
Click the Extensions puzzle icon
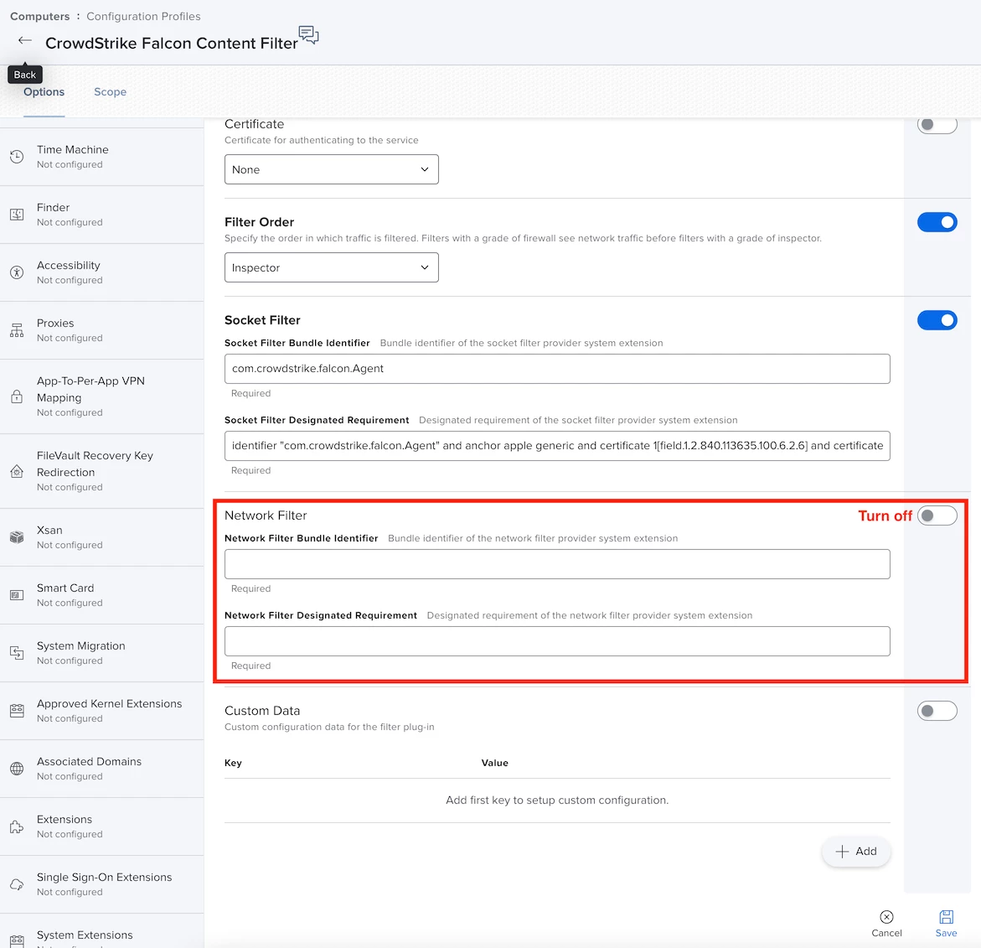pyautogui.click(x=17, y=826)
